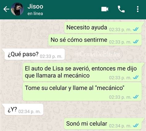Click read ticks on 'No sé cómo sentirme'
The width and height of the screenshot is (146, 131).
[136, 42]
